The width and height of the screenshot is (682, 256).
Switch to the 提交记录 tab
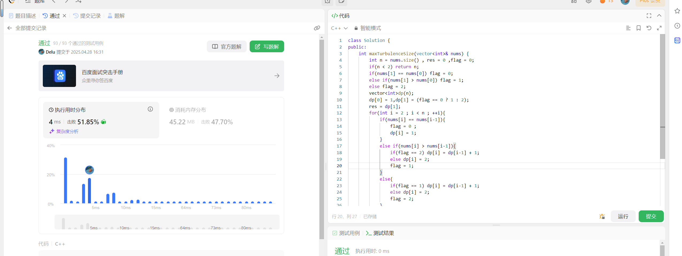pyautogui.click(x=87, y=16)
